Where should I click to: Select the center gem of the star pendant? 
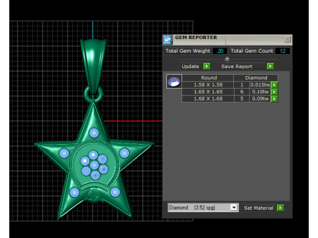point(94,165)
